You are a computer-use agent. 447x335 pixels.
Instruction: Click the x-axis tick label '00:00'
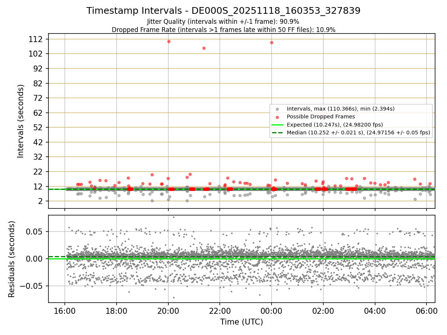(271, 311)
